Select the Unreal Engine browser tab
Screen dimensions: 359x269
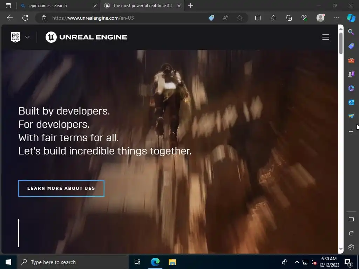pyautogui.click(x=142, y=6)
